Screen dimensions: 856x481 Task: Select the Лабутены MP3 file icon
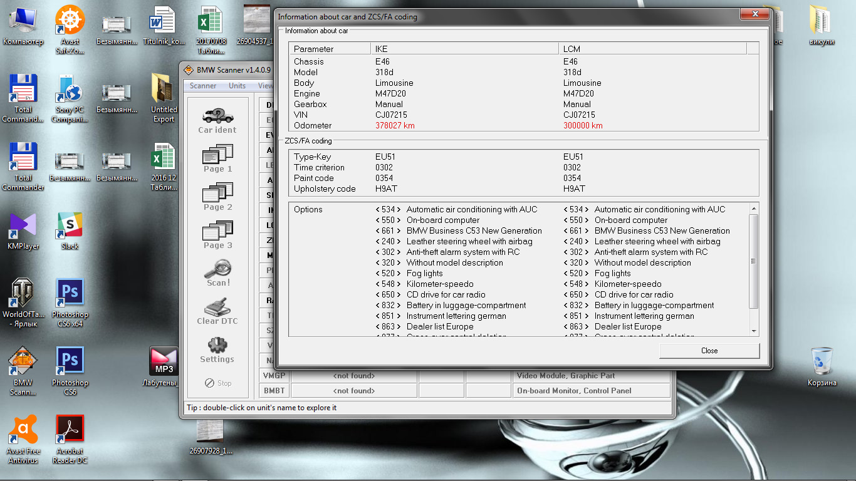pos(164,367)
